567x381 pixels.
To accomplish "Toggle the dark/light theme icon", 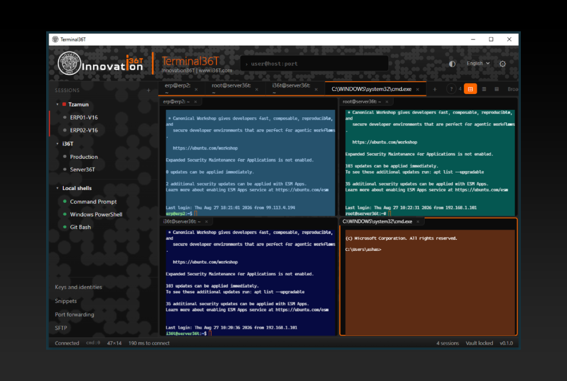I will point(452,64).
